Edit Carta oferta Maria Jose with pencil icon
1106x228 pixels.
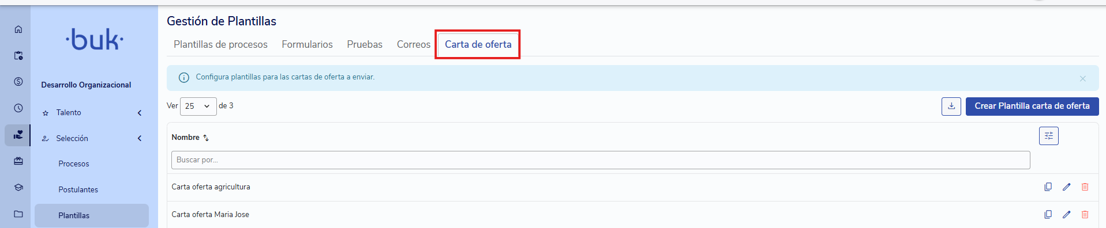point(1066,215)
